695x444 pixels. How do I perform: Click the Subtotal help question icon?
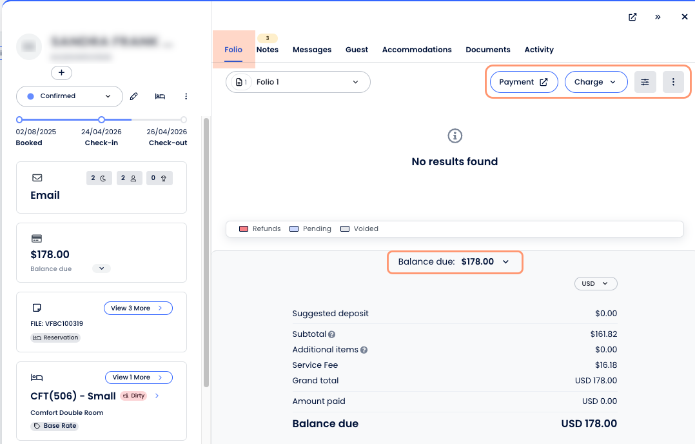point(331,334)
